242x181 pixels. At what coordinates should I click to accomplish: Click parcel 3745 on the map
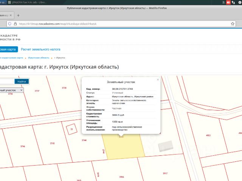pyautogui.click(x=52, y=144)
